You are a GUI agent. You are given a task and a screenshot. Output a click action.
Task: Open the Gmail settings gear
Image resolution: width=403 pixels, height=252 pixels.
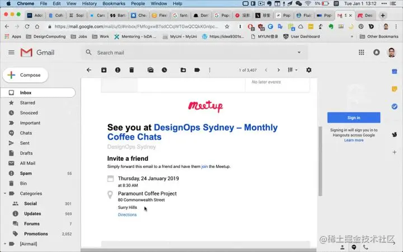pos(309,70)
